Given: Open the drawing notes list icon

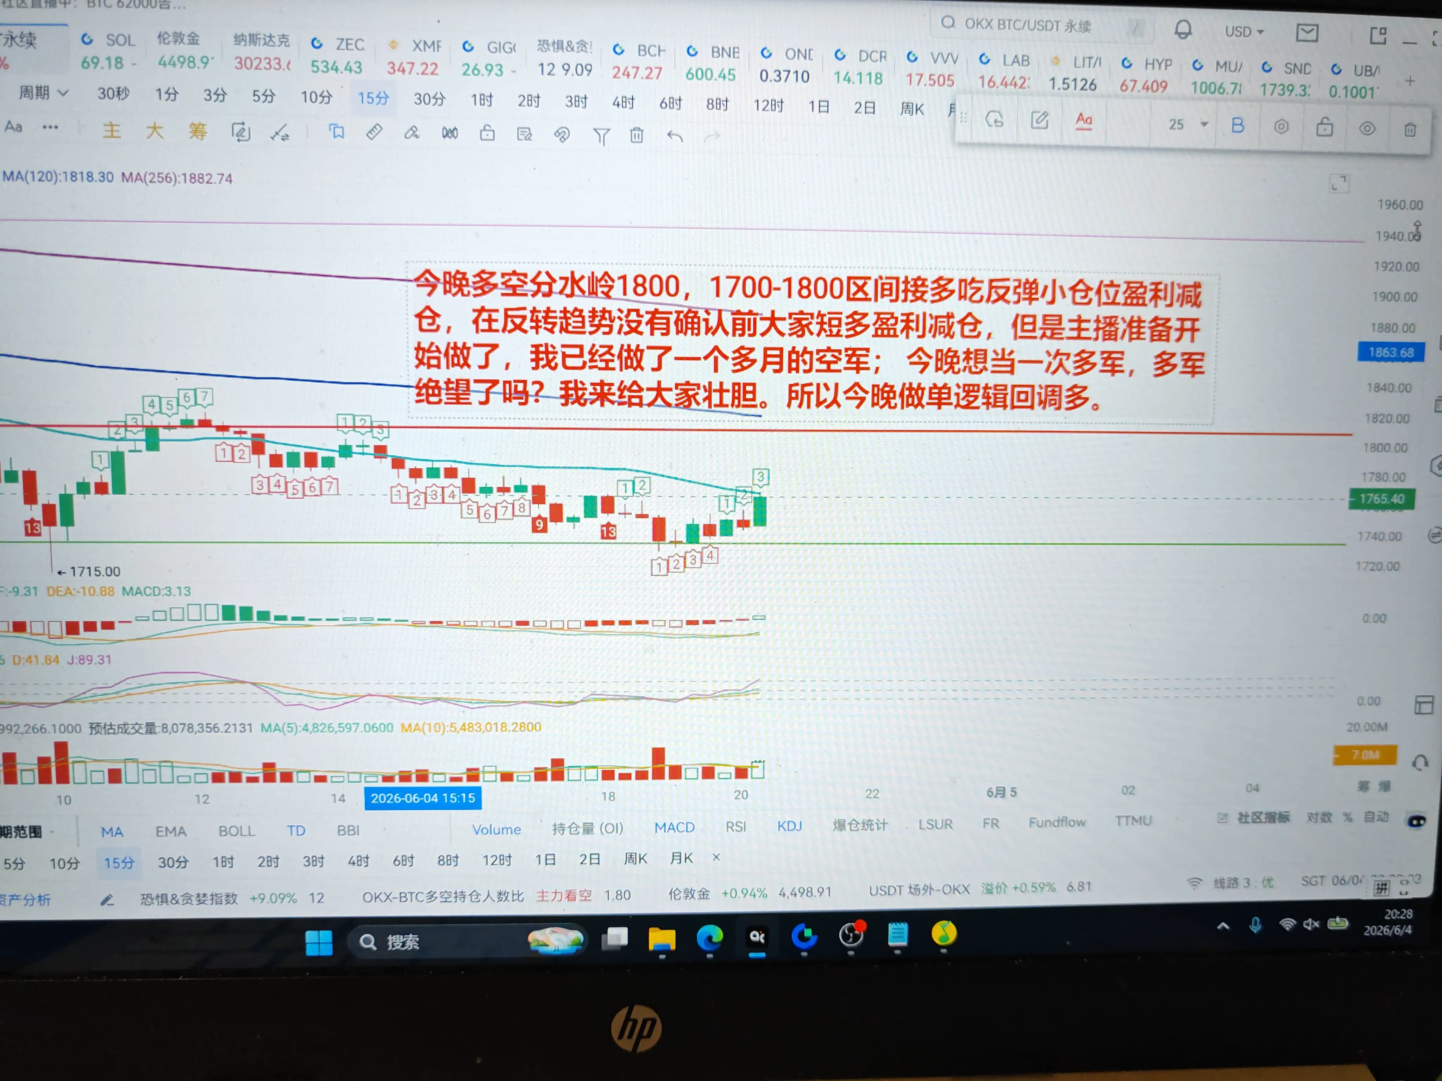Looking at the screenshot, I should tap(524, 134).
